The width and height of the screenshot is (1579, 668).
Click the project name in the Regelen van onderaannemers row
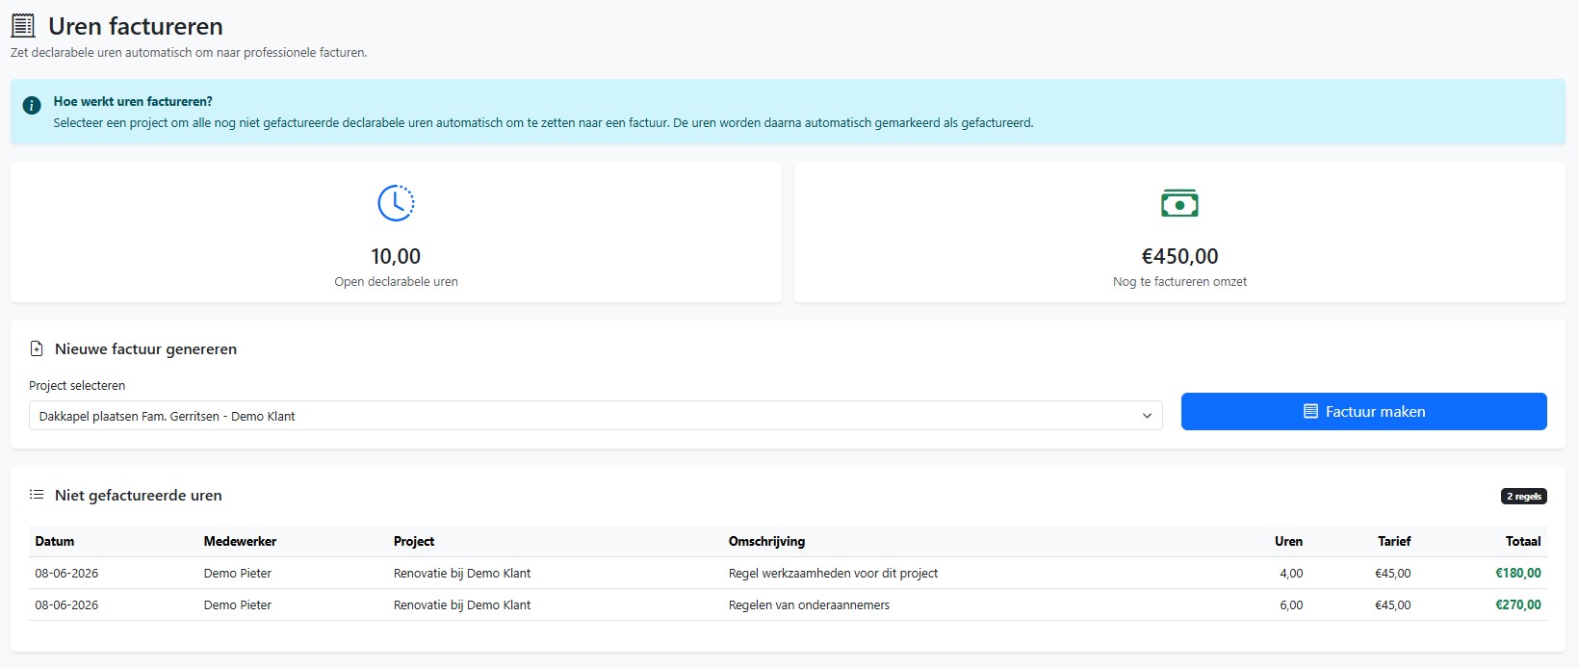pos(462,604)
